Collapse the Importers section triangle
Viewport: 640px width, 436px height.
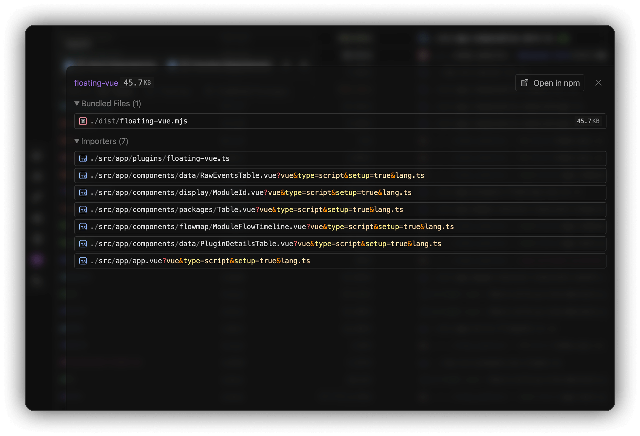(x=77, y=141)
